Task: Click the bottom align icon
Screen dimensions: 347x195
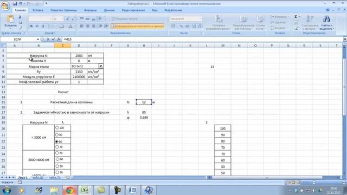Action: pos(94,19)
